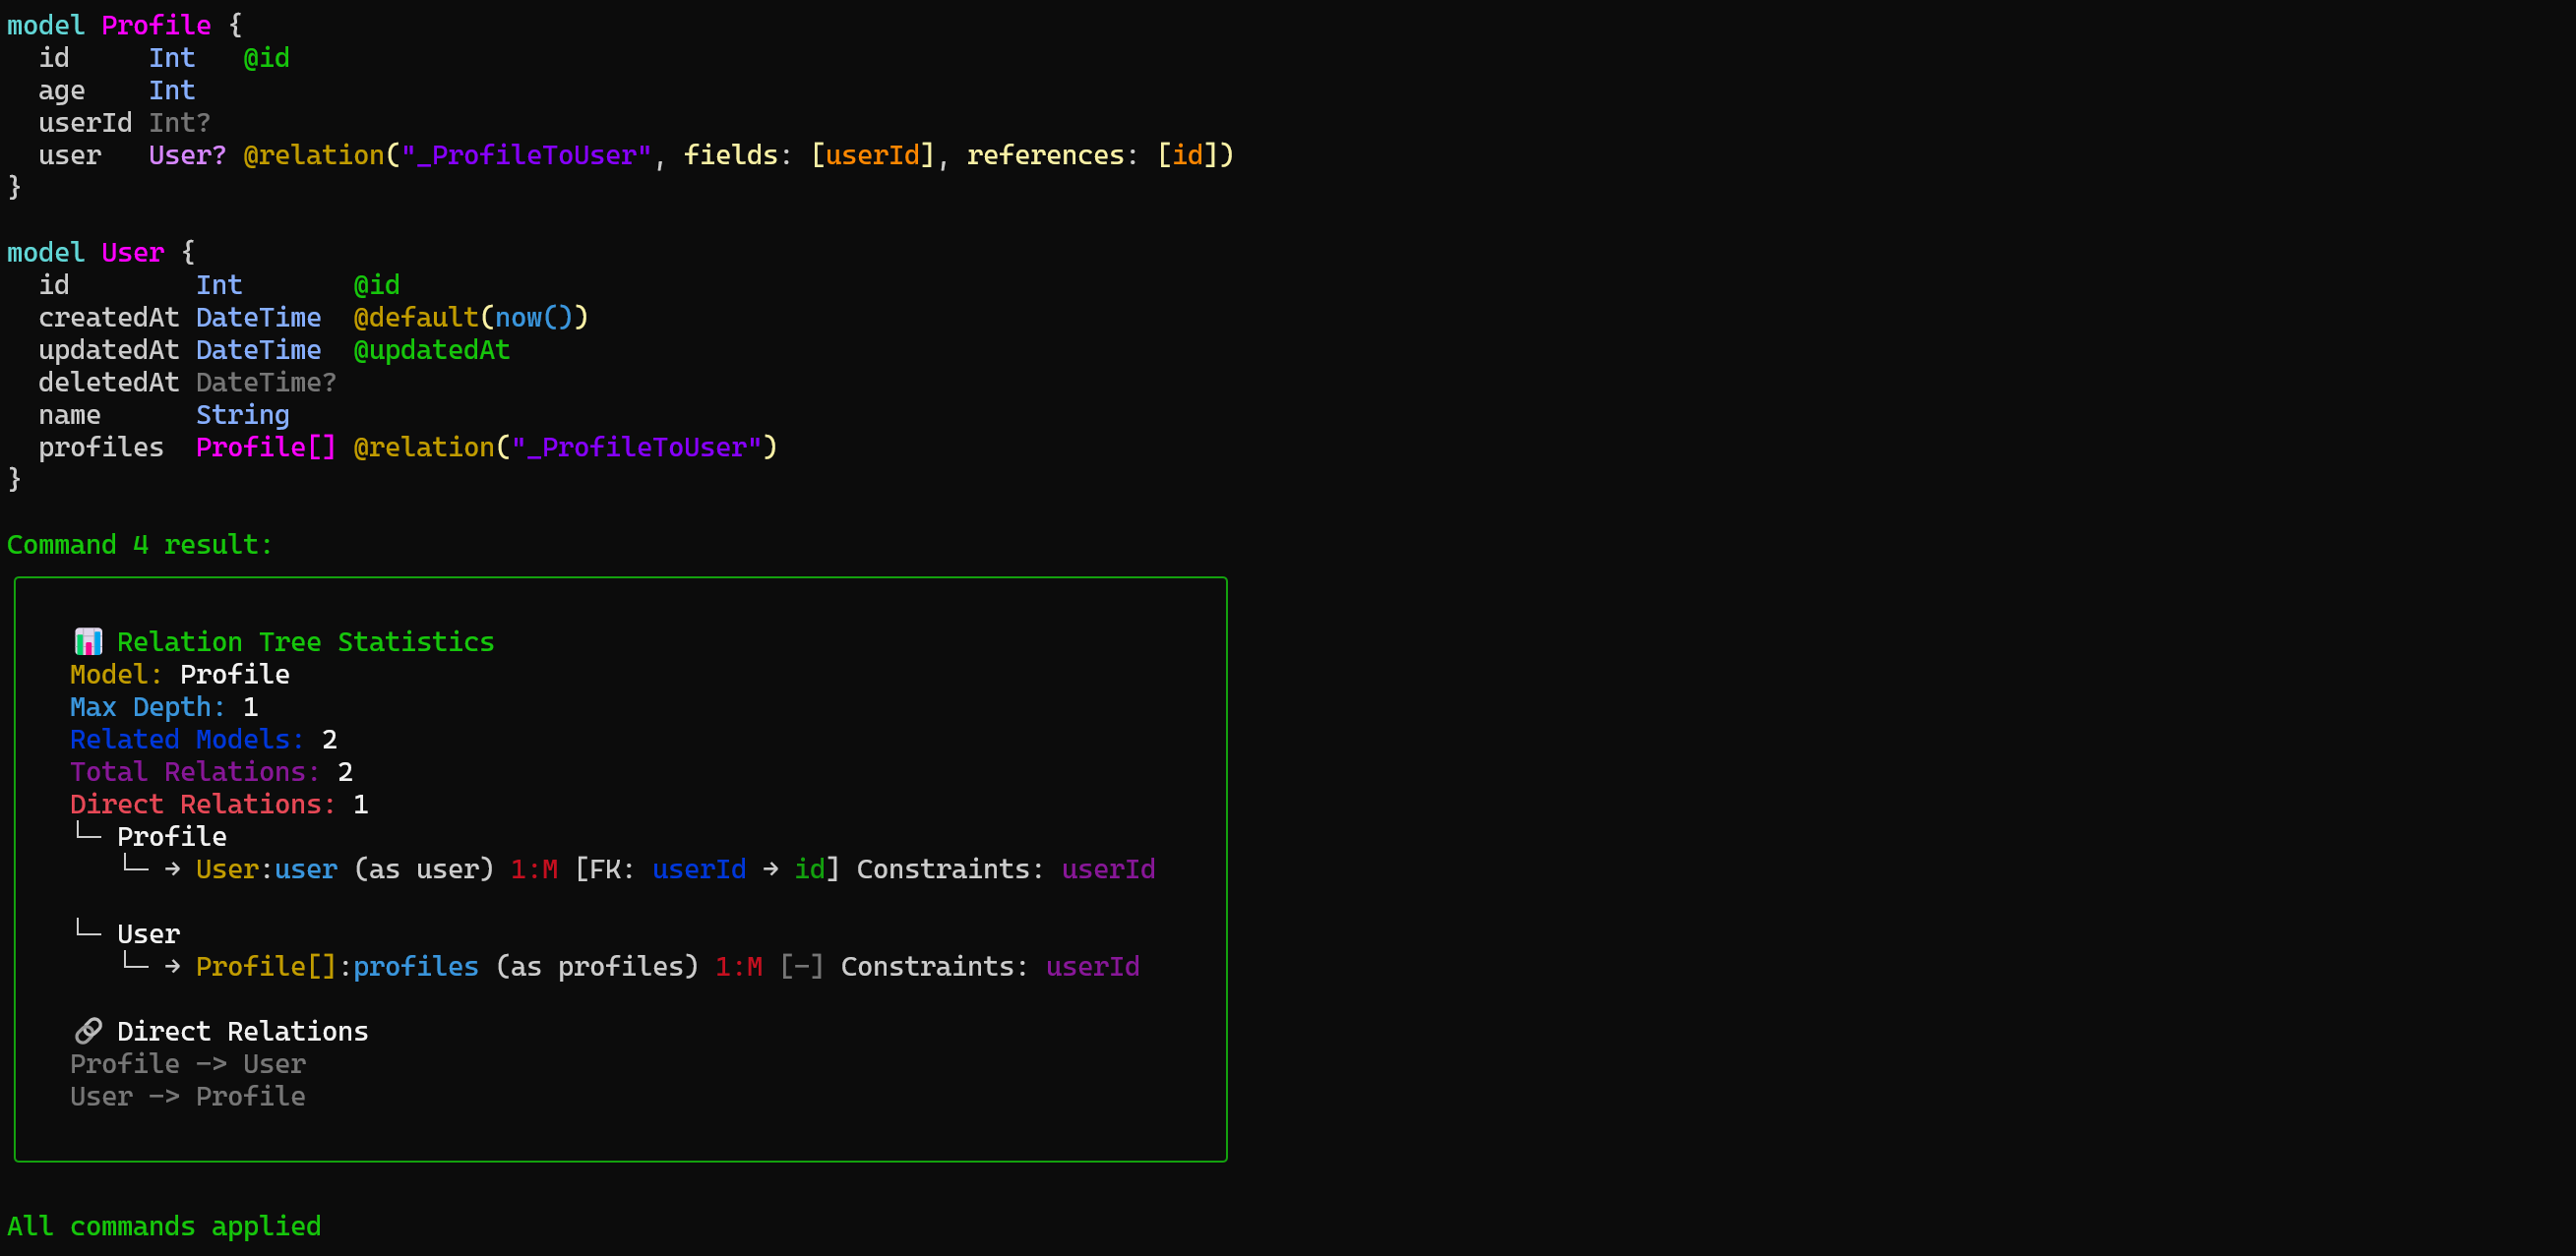Click the 'model User' declaration name
2576x1256 pixels.
pos(132,252)
